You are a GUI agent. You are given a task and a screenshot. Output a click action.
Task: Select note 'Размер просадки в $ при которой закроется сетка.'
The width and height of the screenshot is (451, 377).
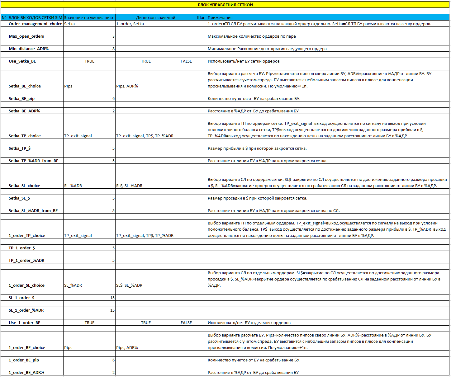click(x=328, y=198)
